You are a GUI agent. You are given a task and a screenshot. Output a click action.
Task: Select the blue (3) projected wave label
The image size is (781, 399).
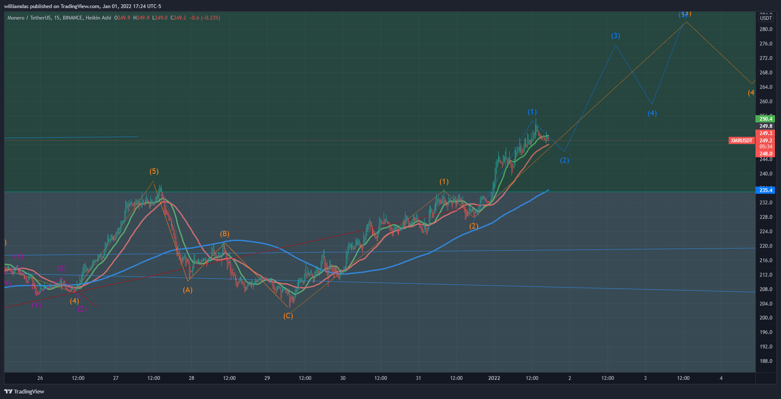coord(616,36)
